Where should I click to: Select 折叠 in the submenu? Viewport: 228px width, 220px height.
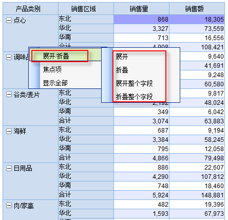pyautogui.click(x=122, y=70)
